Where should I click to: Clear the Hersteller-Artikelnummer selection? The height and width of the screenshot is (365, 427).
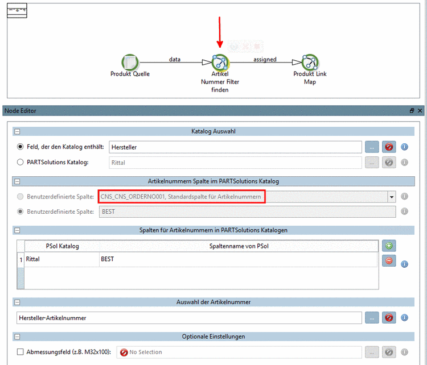(389, 318)
